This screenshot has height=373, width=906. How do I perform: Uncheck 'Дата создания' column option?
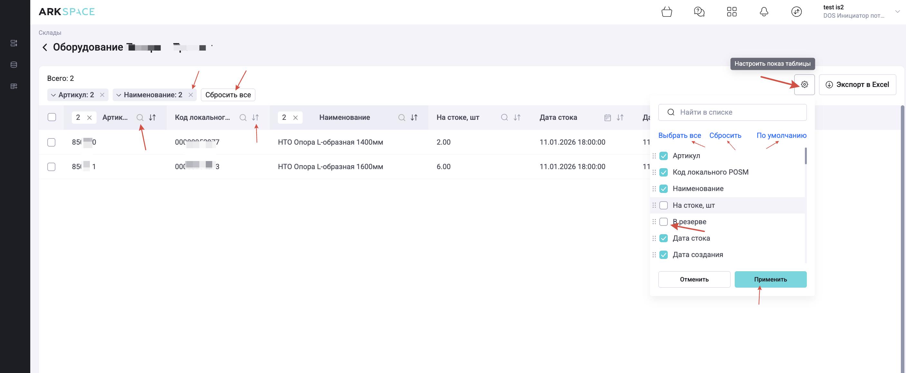(663, 255)
